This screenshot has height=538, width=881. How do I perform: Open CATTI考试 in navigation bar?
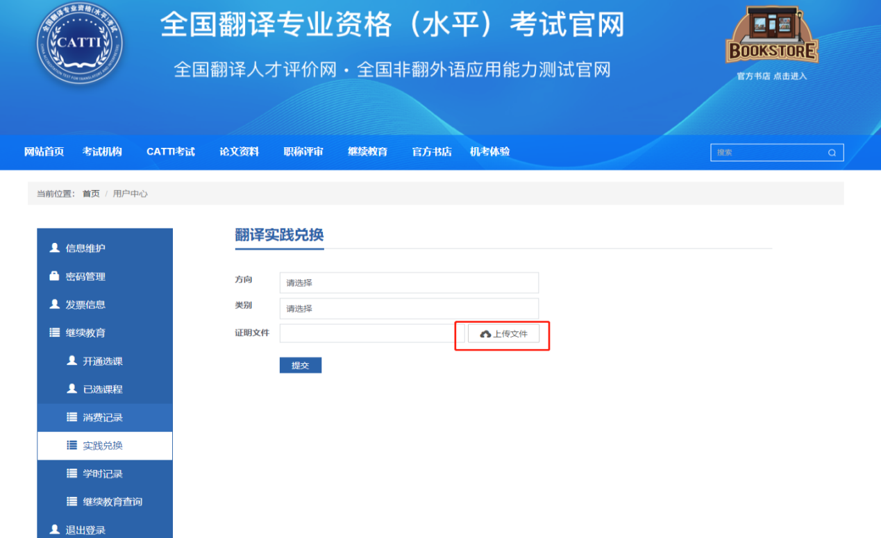pos(171,151)
